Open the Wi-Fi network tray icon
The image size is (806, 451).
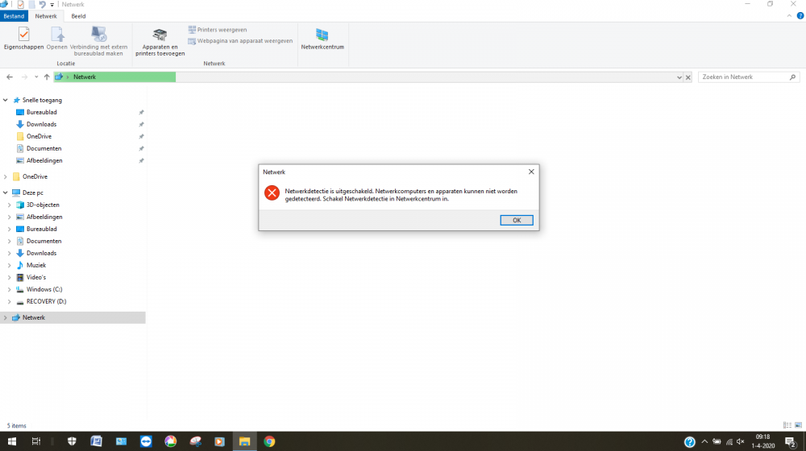(x=729, y=441)
